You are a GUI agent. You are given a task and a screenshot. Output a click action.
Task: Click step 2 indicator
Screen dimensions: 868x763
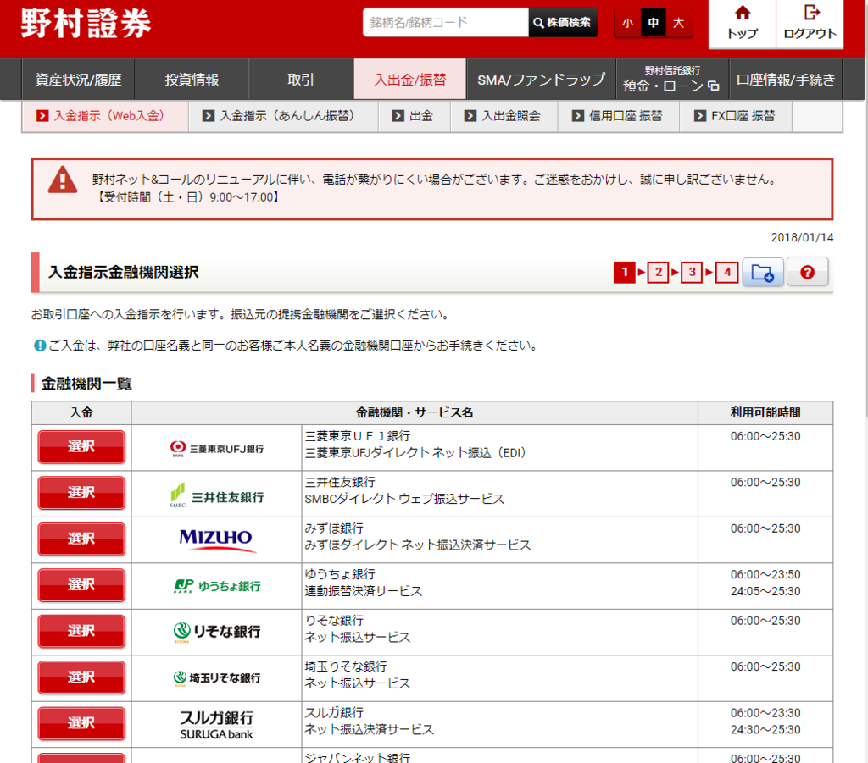tap(658, 272)
